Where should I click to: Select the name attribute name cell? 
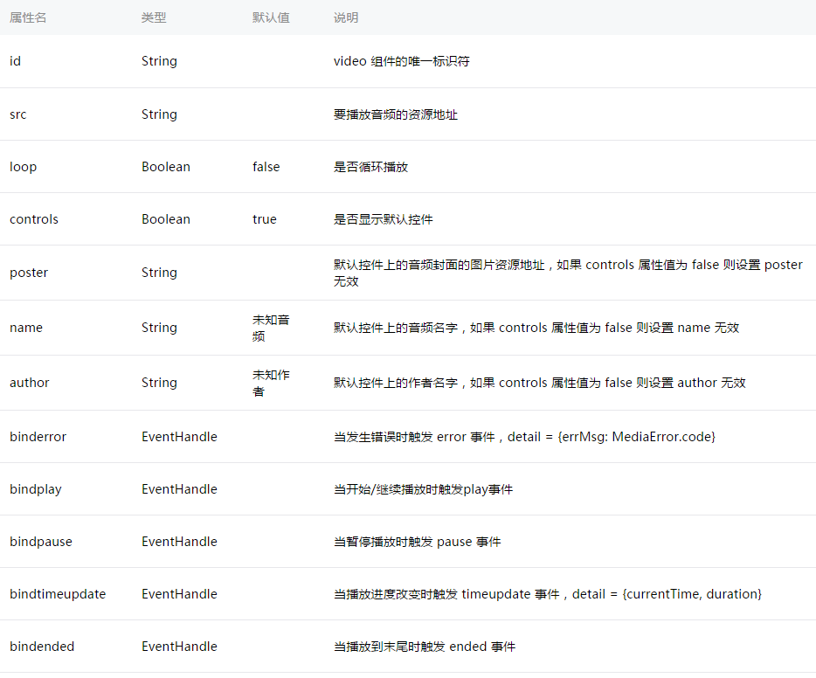[26, 328]
